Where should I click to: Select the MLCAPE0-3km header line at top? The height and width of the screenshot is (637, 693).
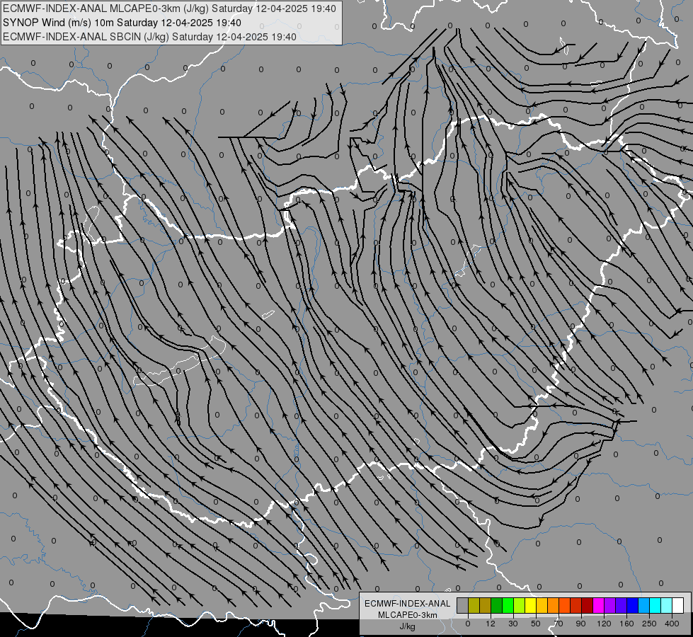tap(169, 8)
